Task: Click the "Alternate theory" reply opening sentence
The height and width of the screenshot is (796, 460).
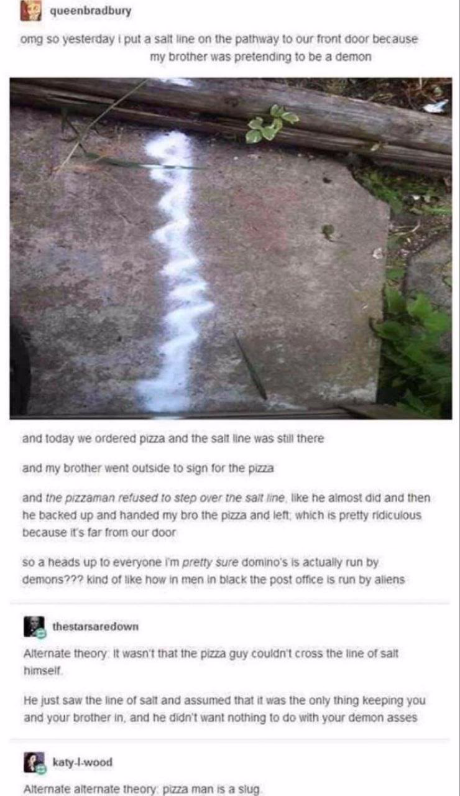Action: [210, 660]
